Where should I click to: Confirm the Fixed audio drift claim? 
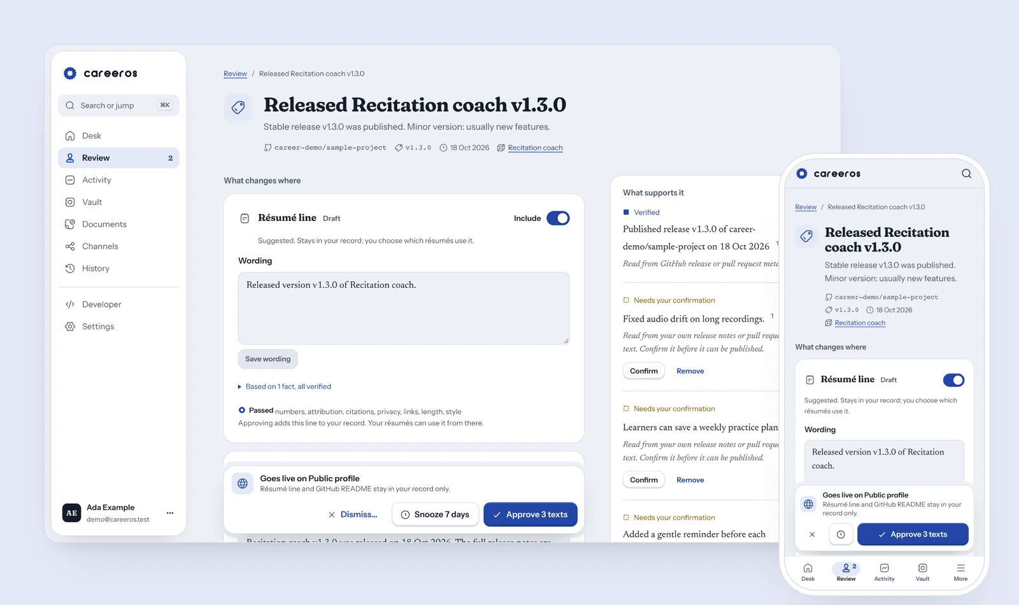pos(644,371)
